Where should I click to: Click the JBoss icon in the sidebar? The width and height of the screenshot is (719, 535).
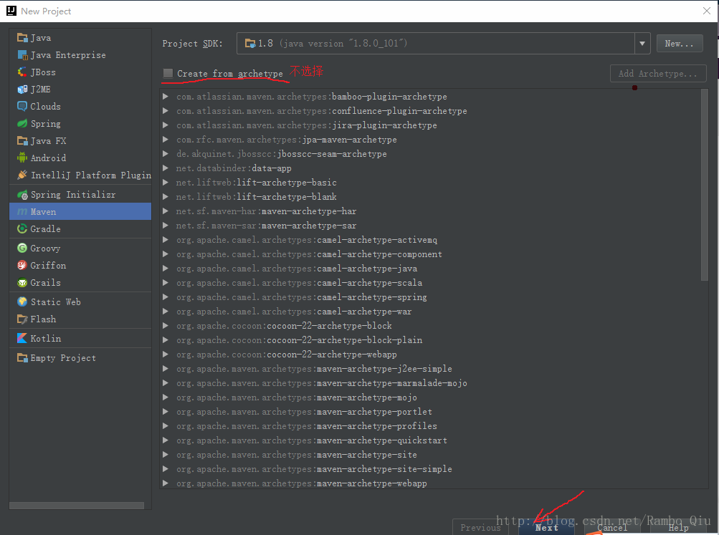[22, 72]
